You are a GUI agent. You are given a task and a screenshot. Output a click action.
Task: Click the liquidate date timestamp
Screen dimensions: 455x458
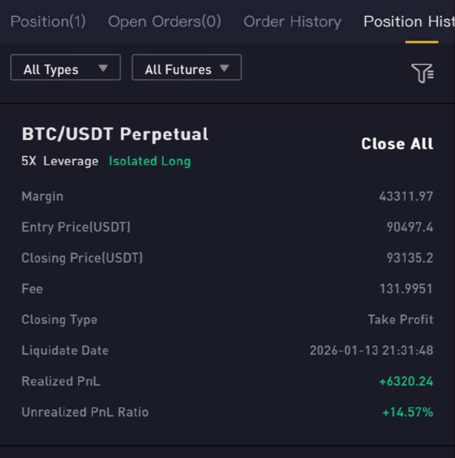click(371, 350)
